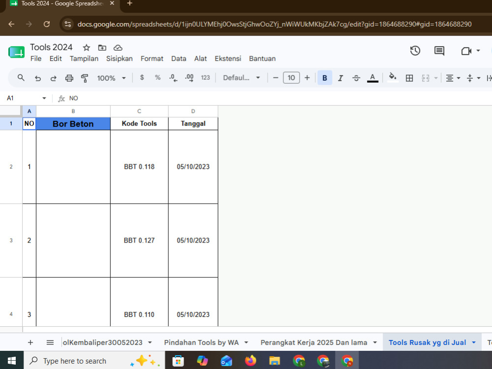Image resolution: width=492 pixels, height=369 pixels.
Task: Move document with folder icon
Action: pos(102,48)
